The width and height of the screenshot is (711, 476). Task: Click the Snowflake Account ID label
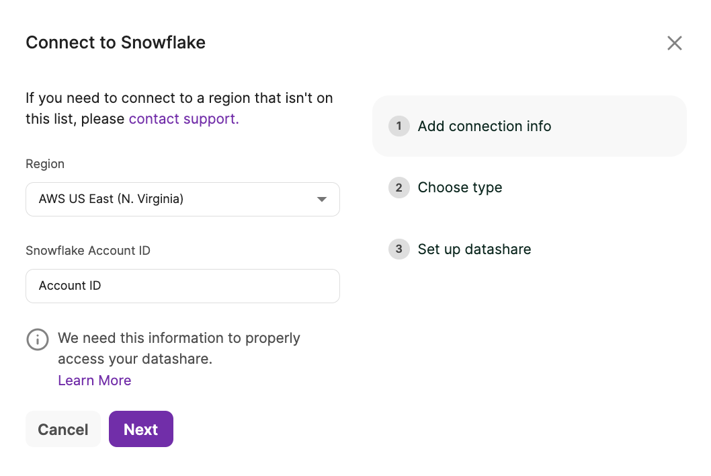[x=88, y=251]
